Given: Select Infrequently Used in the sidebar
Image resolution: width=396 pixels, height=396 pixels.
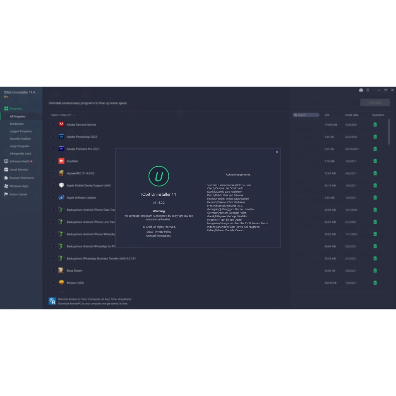Looking at the screenshot, I should [20, 154].
